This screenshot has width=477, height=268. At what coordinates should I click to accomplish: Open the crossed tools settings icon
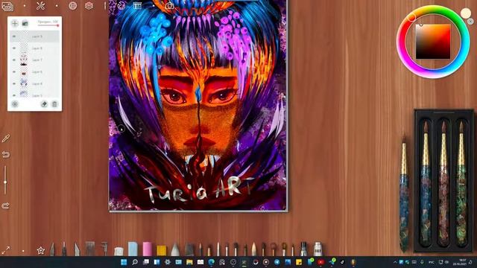[40, 6]
